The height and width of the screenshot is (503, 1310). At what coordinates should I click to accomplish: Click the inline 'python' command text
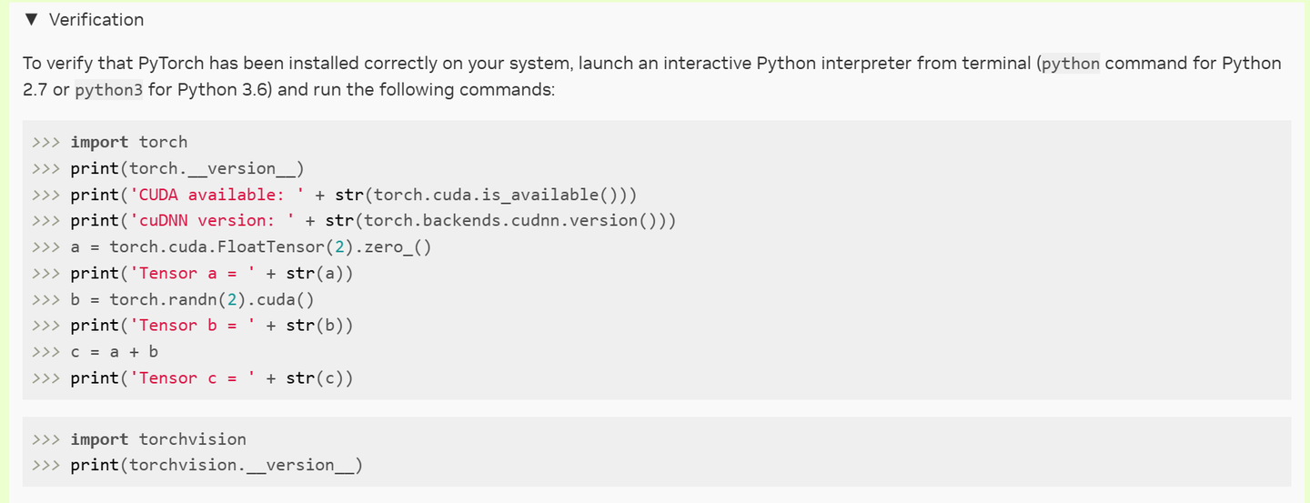(x=1070, y=64)
